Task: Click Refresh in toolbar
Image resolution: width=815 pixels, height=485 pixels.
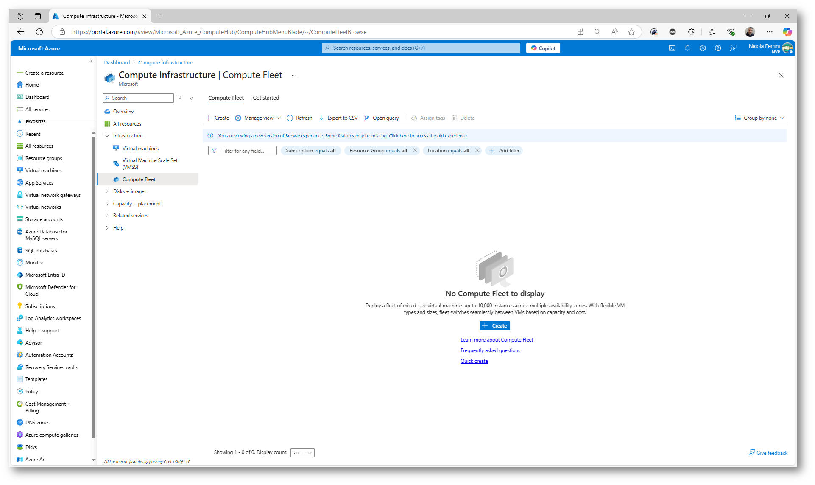Action: pyautogui.click(x=299, y=118)
